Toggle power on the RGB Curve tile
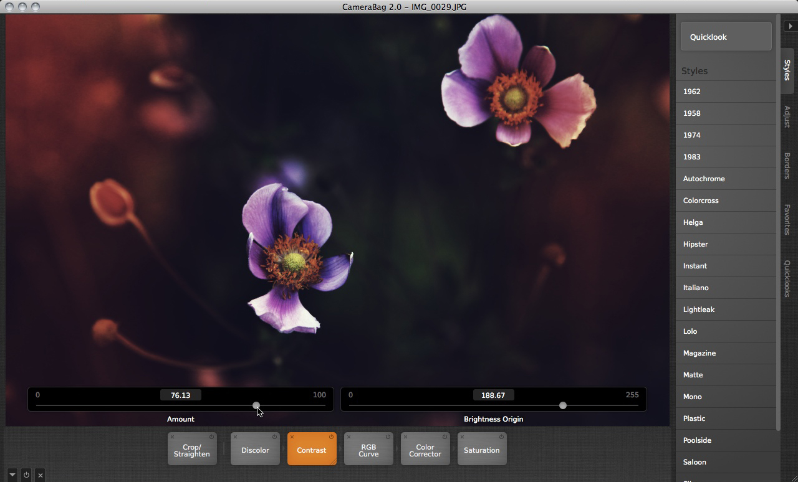 click(x=388, y=437)
